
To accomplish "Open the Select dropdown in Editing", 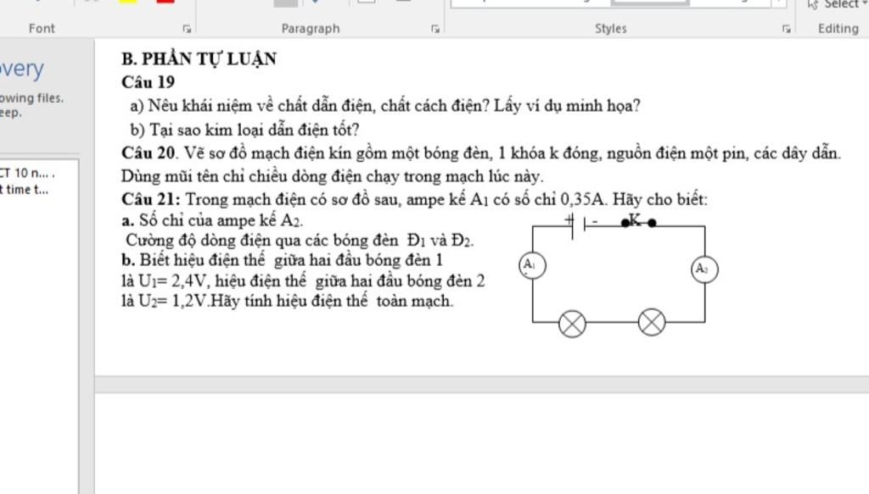I will point(838,4).
